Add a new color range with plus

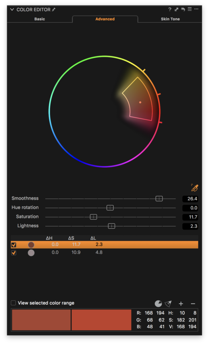click(x=181, y=304)
